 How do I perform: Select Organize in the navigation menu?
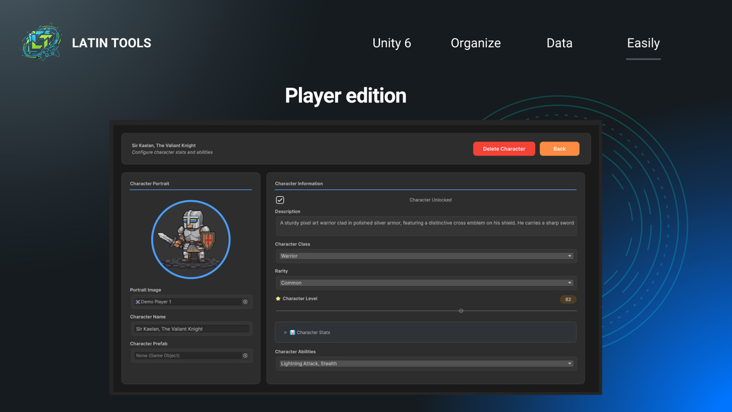click(x=475, y=43)
